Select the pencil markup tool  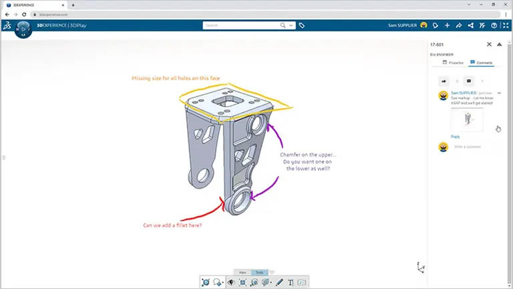(x=279, y=282)
